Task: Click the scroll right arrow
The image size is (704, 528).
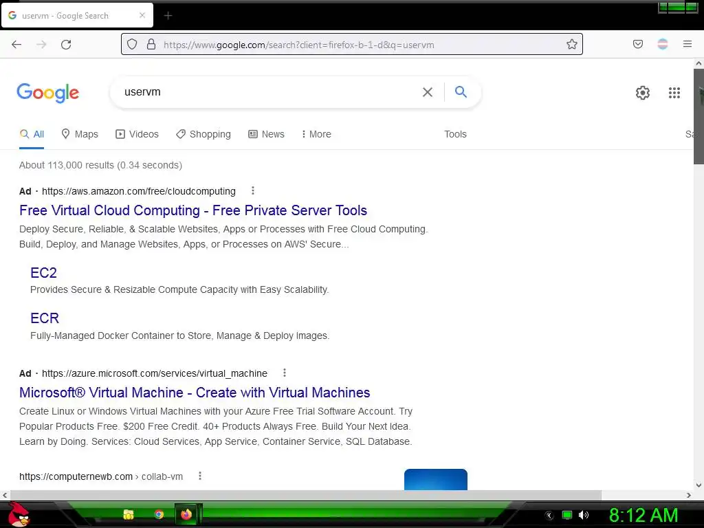Action: (x=689, y=495)
